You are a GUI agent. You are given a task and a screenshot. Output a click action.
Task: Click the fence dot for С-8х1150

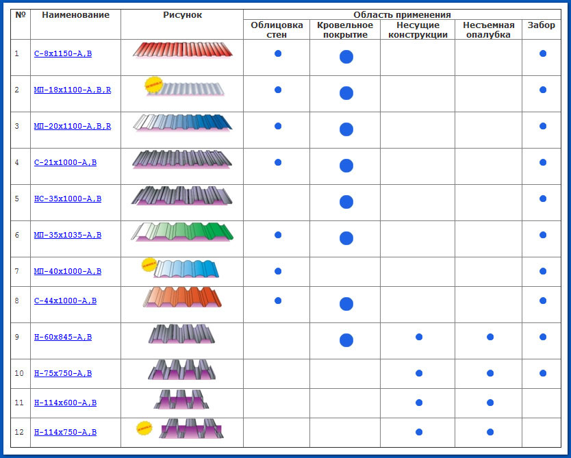click(543, 53)
